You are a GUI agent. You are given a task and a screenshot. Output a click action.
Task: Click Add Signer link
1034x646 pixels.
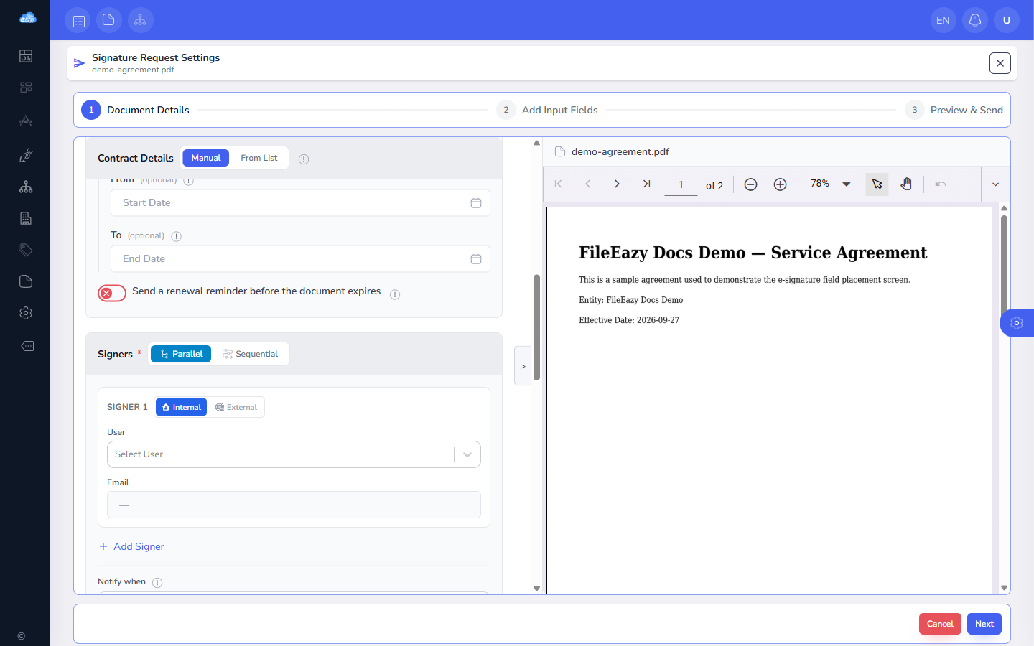click(131, 546)
